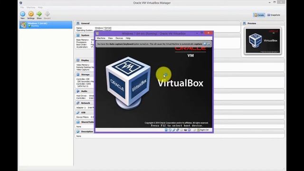304x171 pixels.
Task: Click the Display section monitor icon
Action: point(78,60)
